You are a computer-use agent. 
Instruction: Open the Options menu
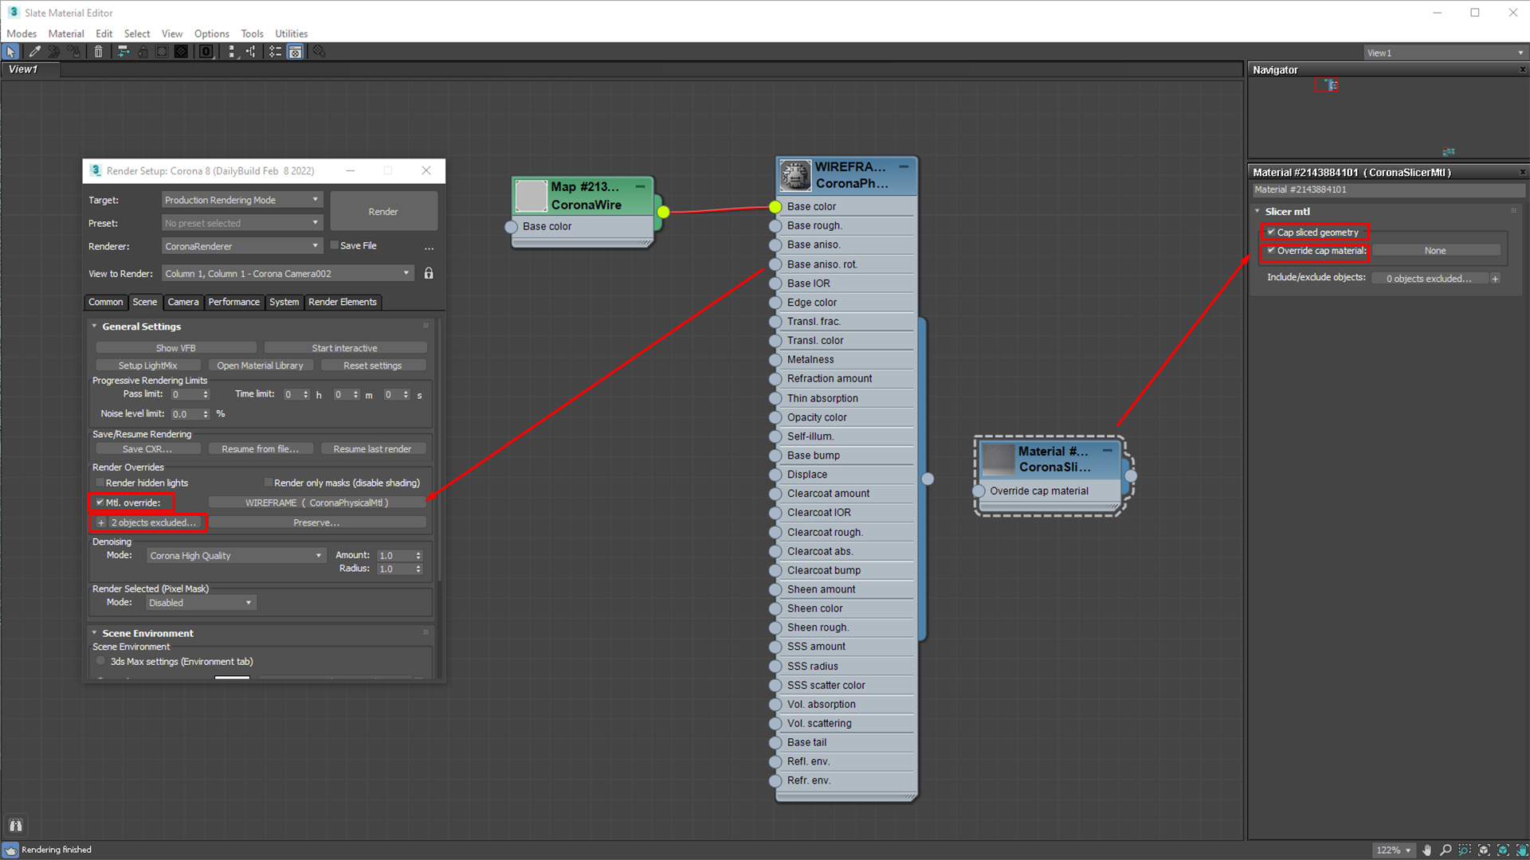click(x=211, y=33)
